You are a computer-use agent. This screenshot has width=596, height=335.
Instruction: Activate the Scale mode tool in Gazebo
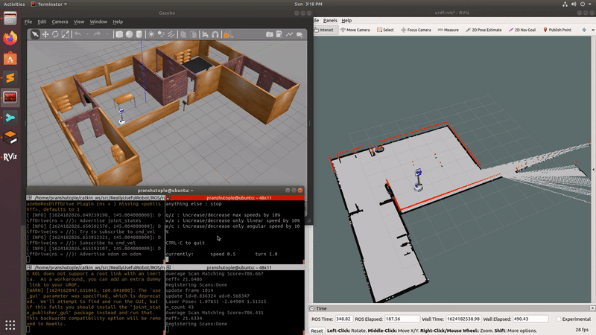(x=66, y=34)
